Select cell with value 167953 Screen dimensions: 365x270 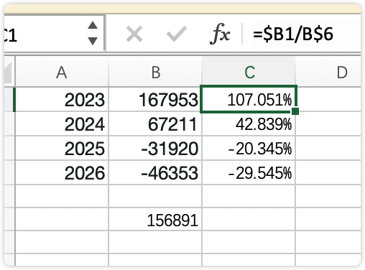155,99
